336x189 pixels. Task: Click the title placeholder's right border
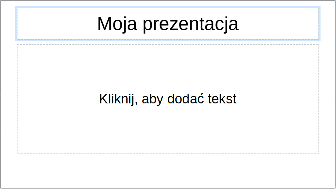coord(319,24)
